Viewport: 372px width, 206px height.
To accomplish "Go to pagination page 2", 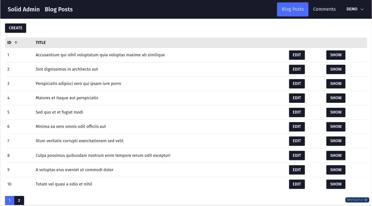I will (x=19, y=200).
